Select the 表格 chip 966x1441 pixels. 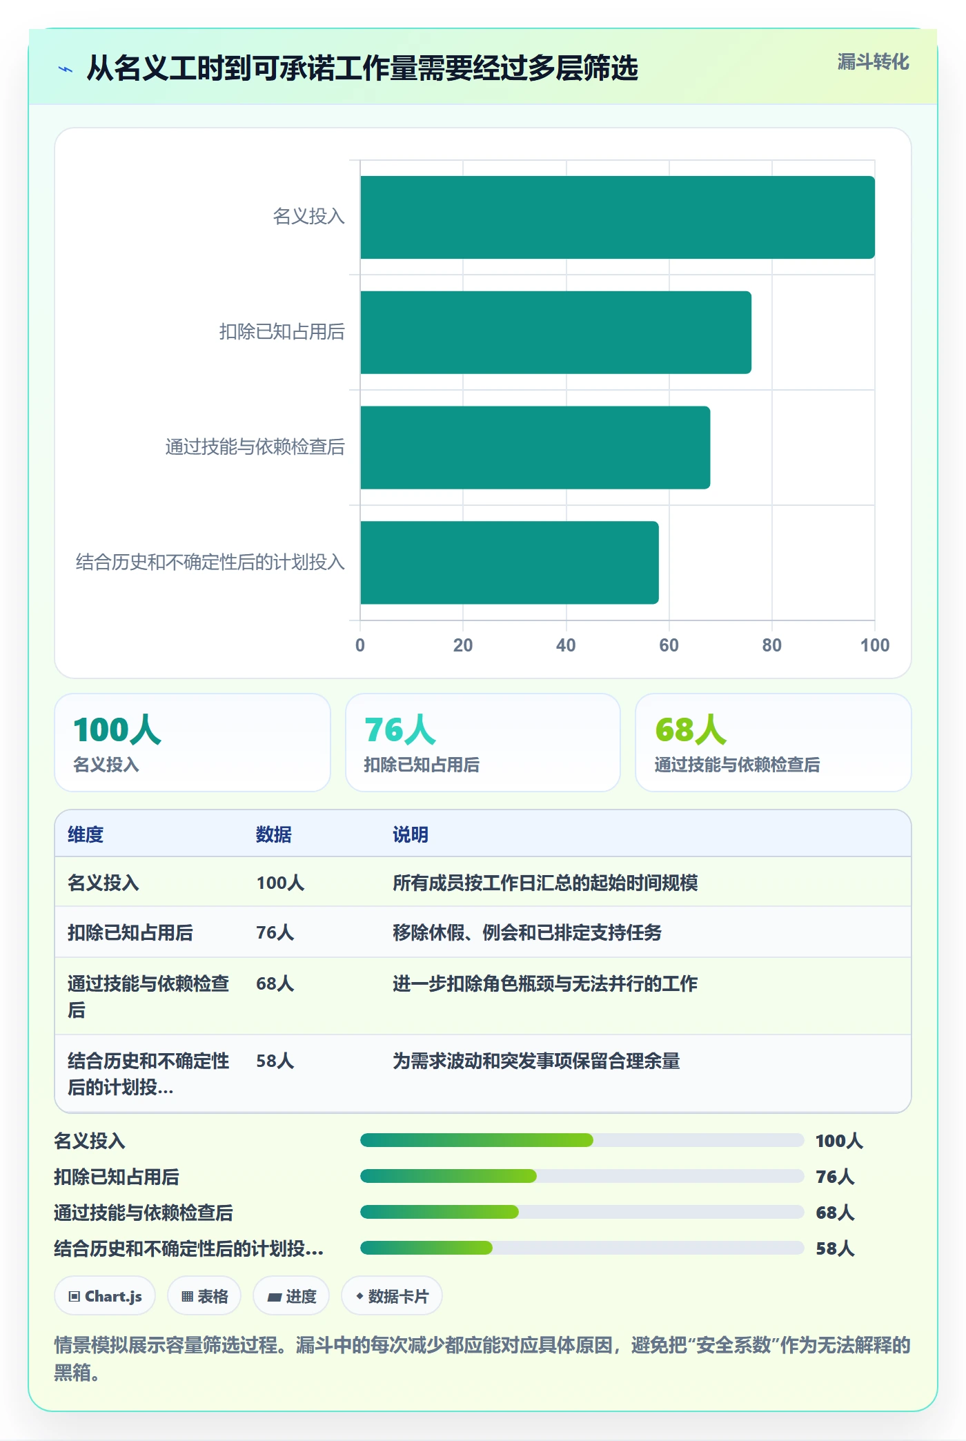(204, 1296)
